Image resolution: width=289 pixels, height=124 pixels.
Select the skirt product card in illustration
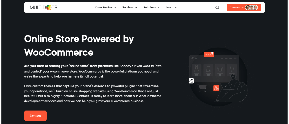point(208,70)
